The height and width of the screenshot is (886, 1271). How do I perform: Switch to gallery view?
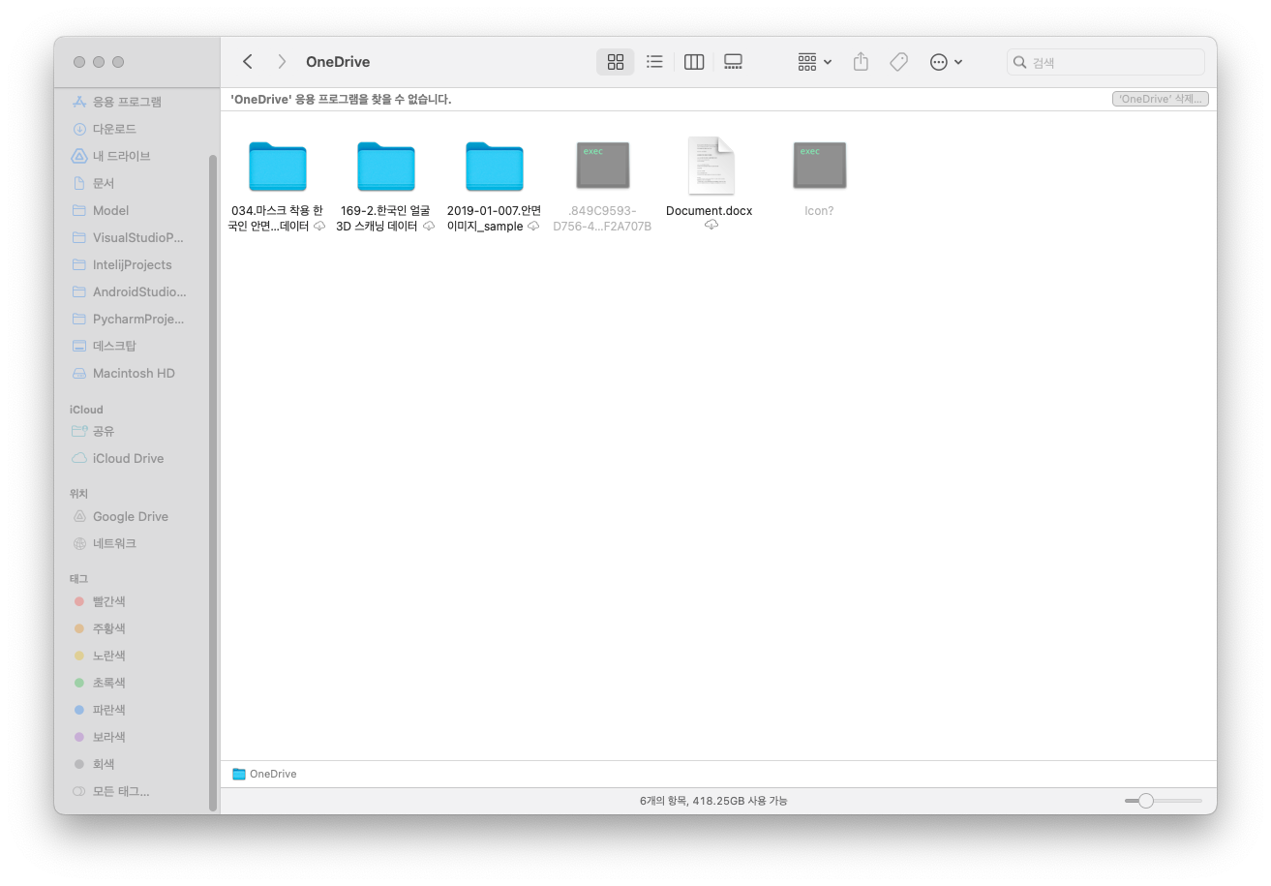(733, 62)
